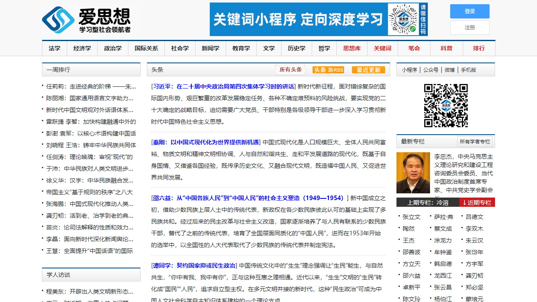Screen dimensions: 537x302
Task: Click the QR code in the right sidebar
Action: tap(446, 106)
